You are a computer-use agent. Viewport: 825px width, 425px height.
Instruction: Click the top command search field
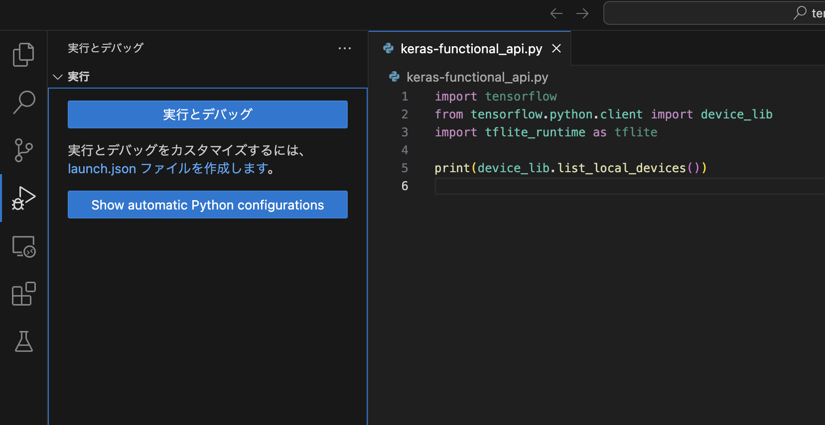click(x=714, y=13)
